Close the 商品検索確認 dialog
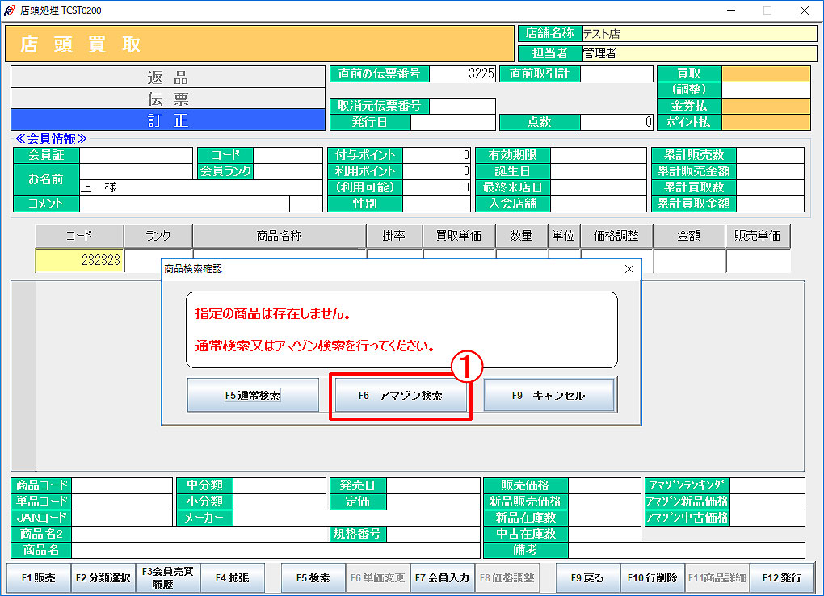Viewport: 824px width, 596px height. point(629,269)
